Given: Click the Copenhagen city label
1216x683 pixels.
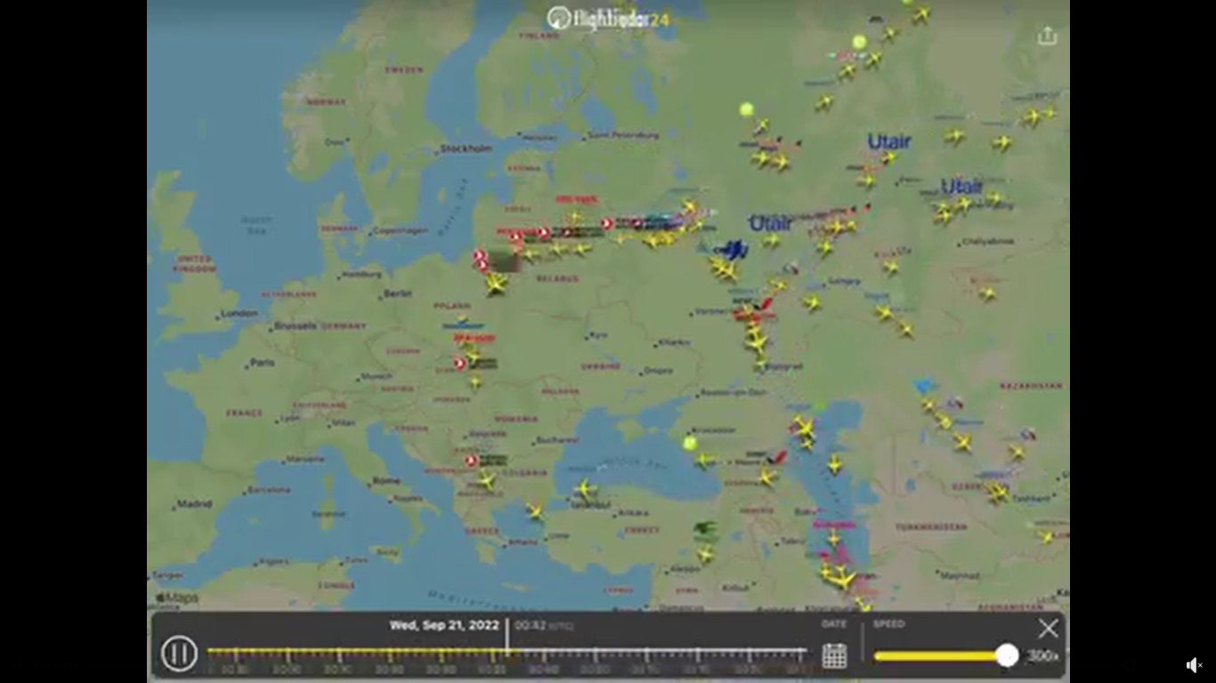Looking at the screenshot, I should pos(401,230).
